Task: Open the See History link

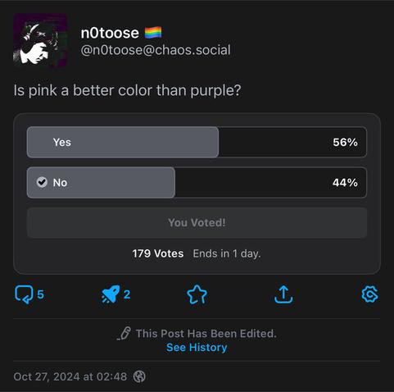Action: (x=197, y=348)
